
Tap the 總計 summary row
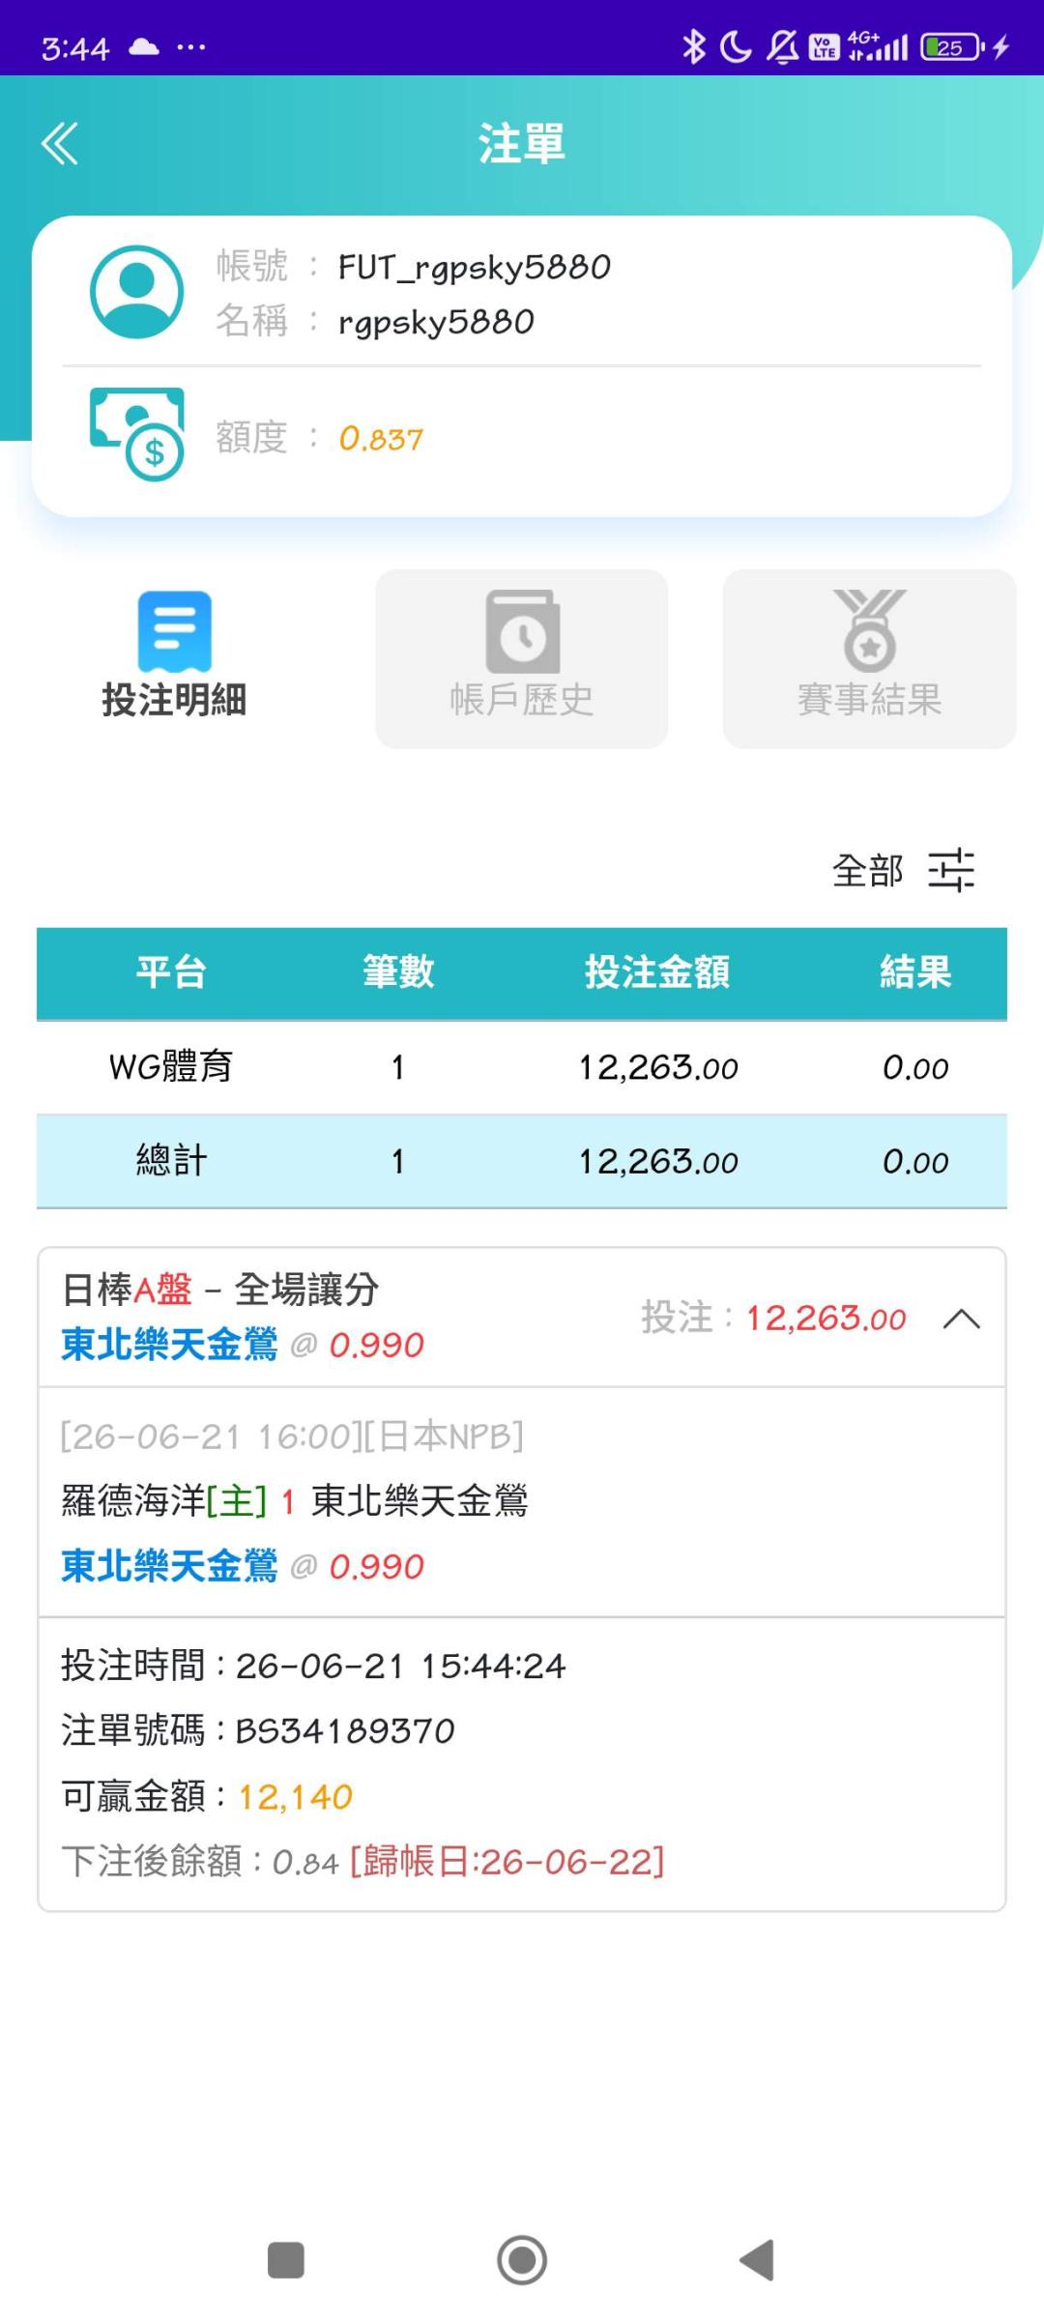[522, 1161]
